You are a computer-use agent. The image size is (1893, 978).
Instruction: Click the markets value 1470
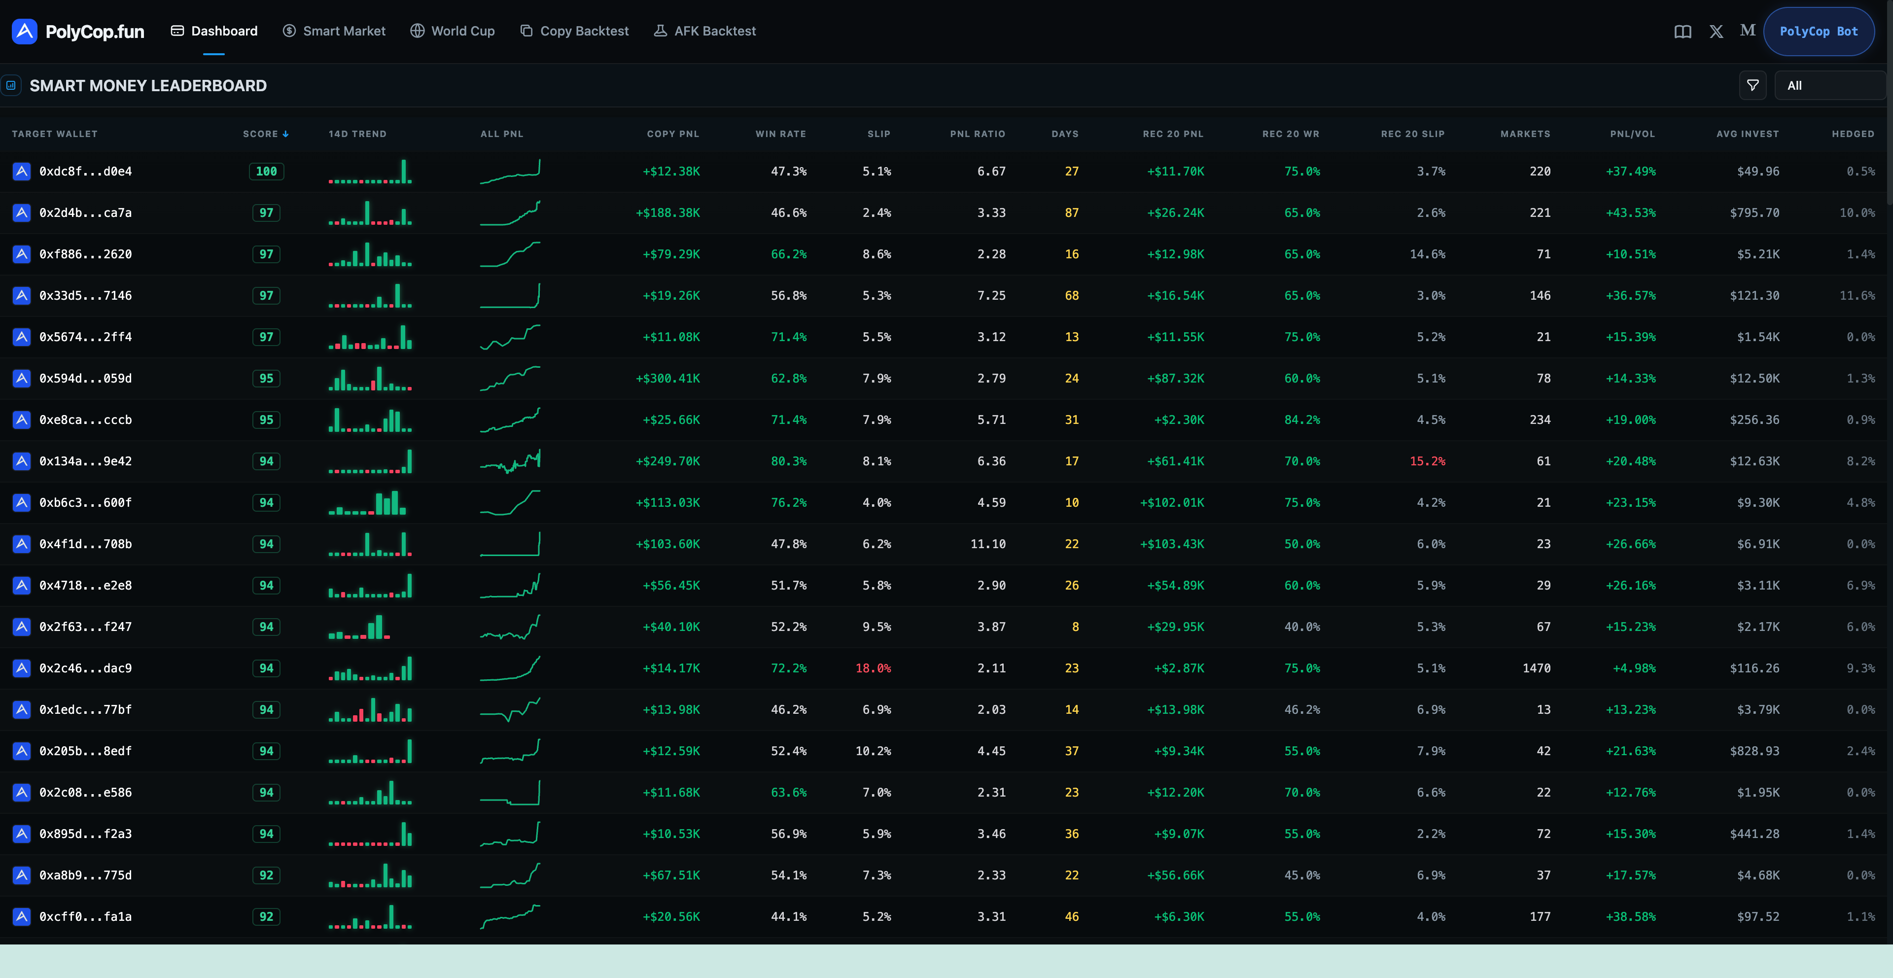point(1536,668)
